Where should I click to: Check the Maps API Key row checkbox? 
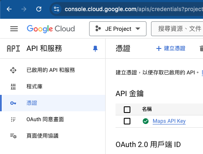tap(127, 121)
